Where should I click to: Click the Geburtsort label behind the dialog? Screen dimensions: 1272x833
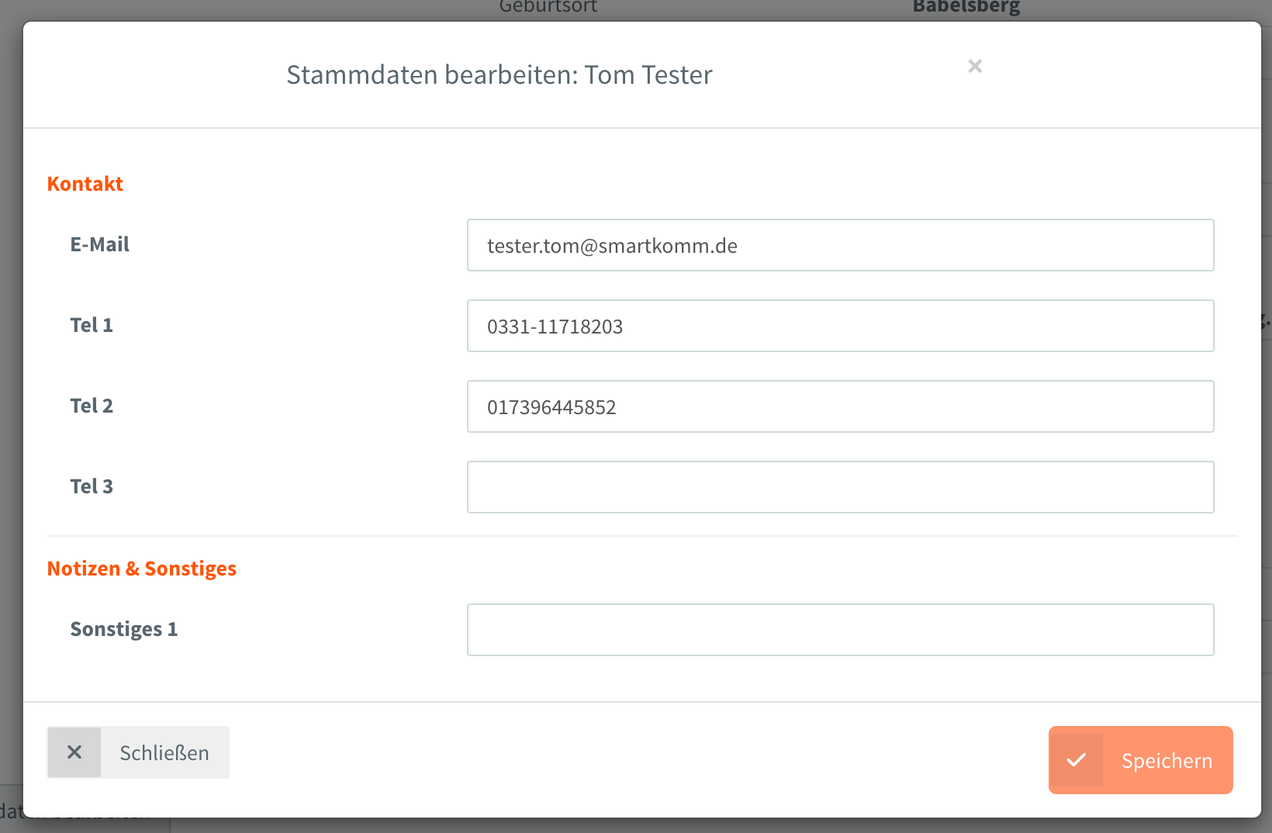tap(548, 7)
